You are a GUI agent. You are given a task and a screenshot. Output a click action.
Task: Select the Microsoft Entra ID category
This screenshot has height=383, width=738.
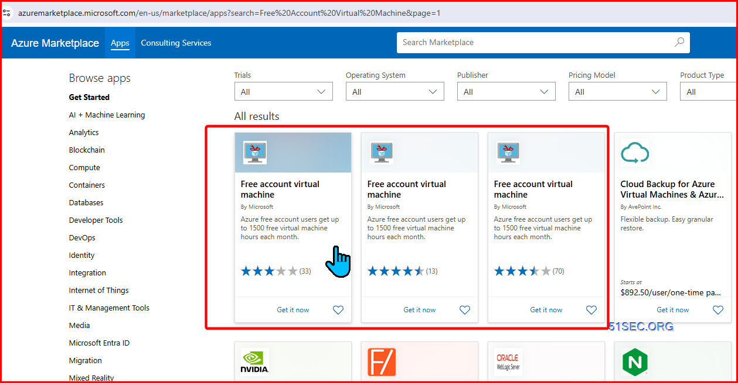pos(99,343)
